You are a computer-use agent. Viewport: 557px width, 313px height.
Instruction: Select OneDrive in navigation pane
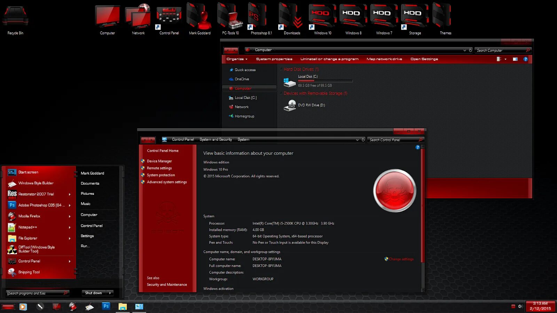[x=242, y=79]
